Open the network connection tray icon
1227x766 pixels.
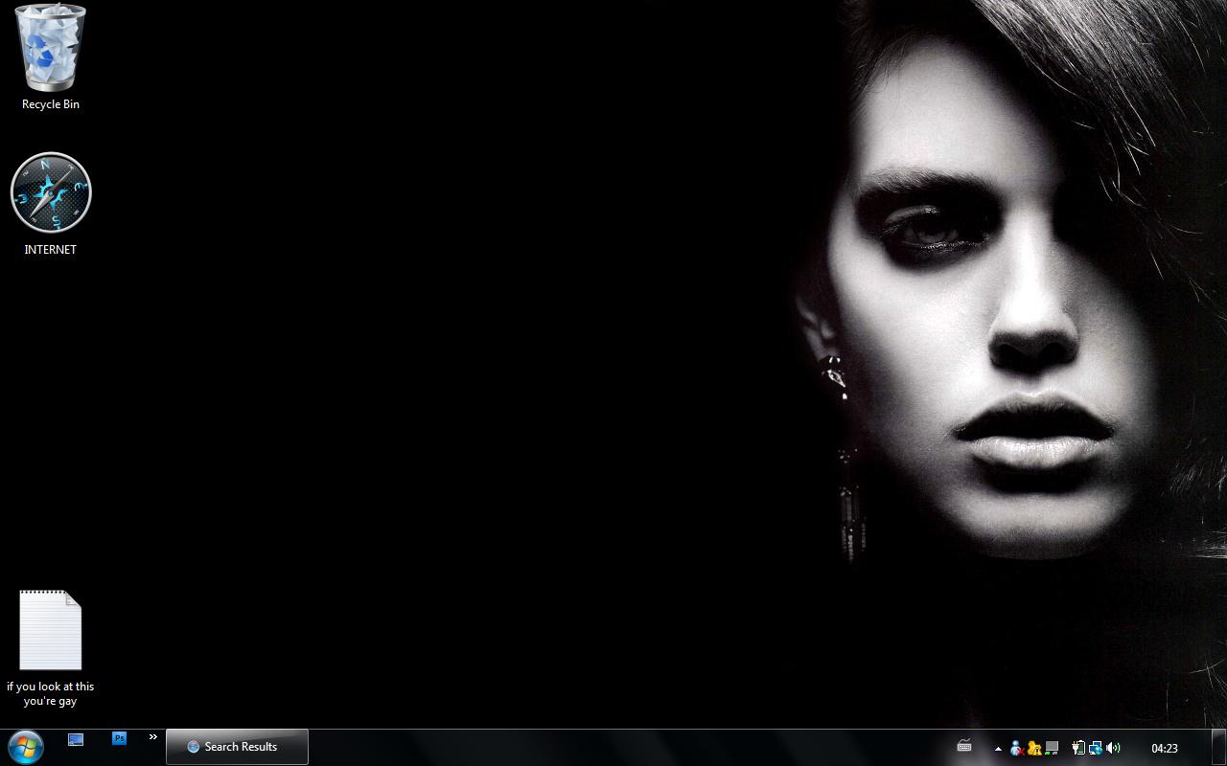[1095, 748]
